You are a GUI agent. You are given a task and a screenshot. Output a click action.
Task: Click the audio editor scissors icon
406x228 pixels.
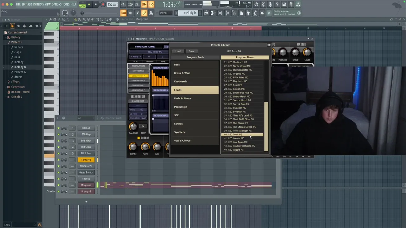pyautogui.click(x=263, y=4)
